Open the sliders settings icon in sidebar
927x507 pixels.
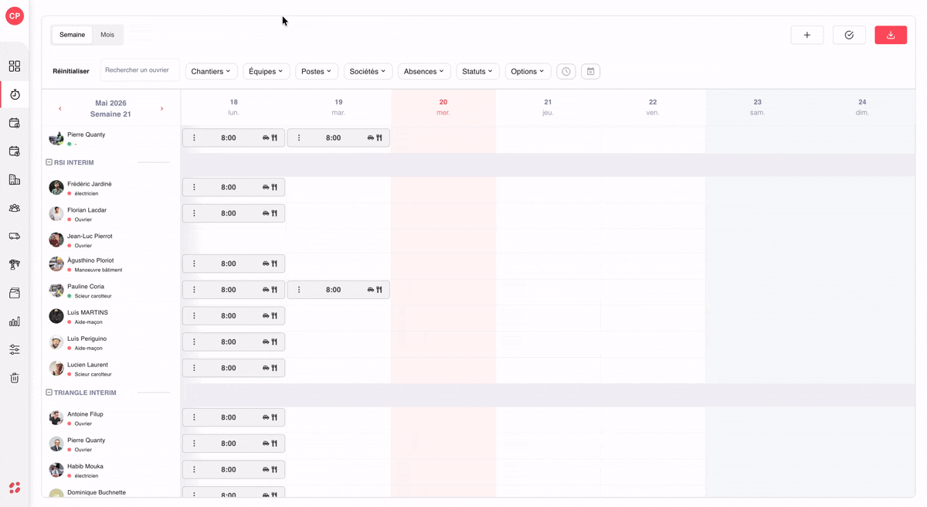click(15, 349)
